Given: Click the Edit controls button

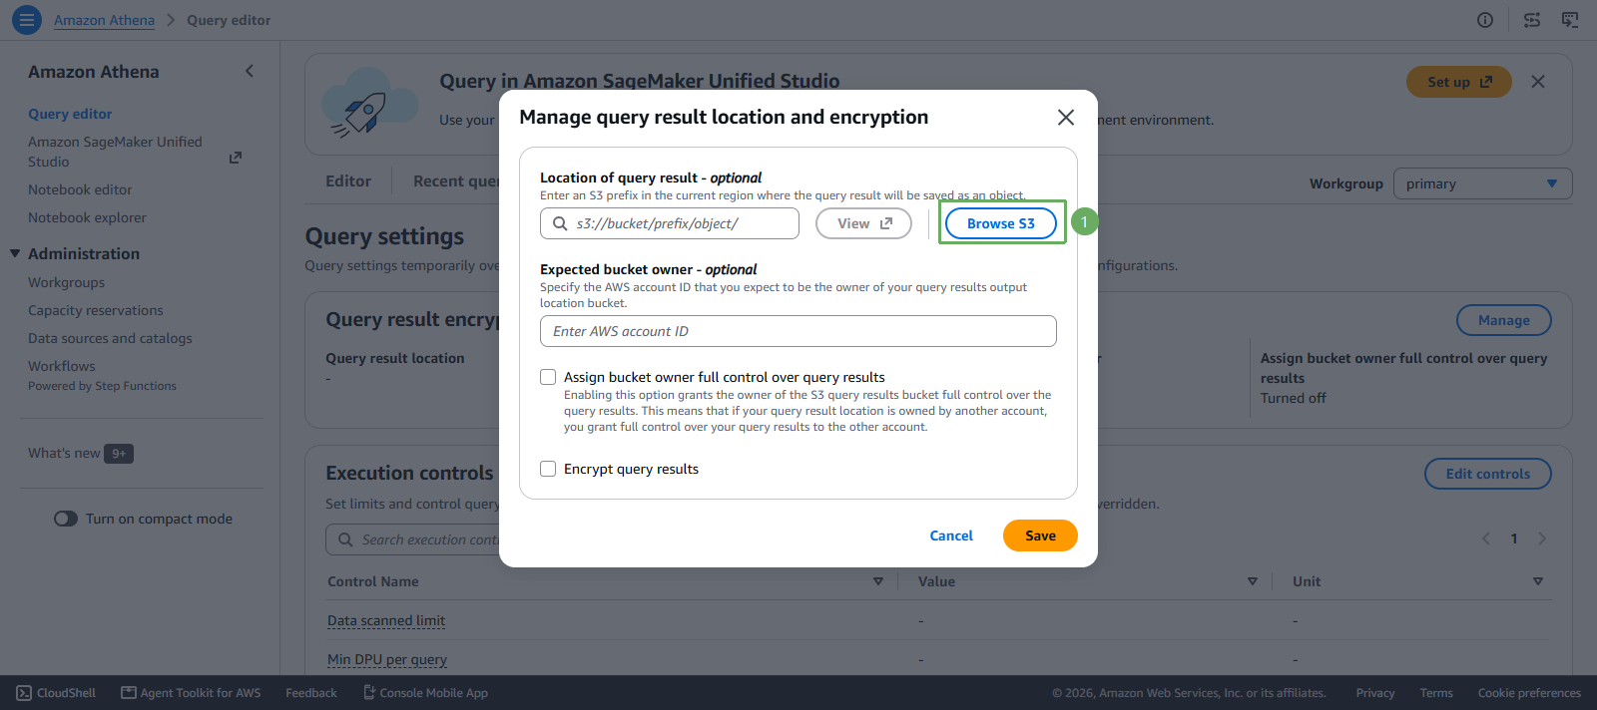Looking at the screenshot, I should [x=1488, y=474].
